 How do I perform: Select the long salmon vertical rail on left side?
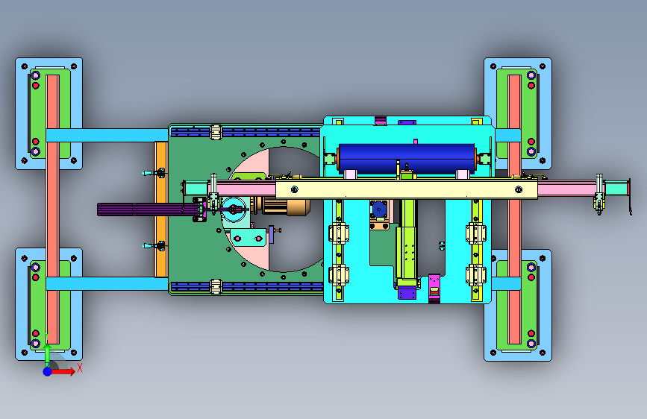tap(52, 209)
